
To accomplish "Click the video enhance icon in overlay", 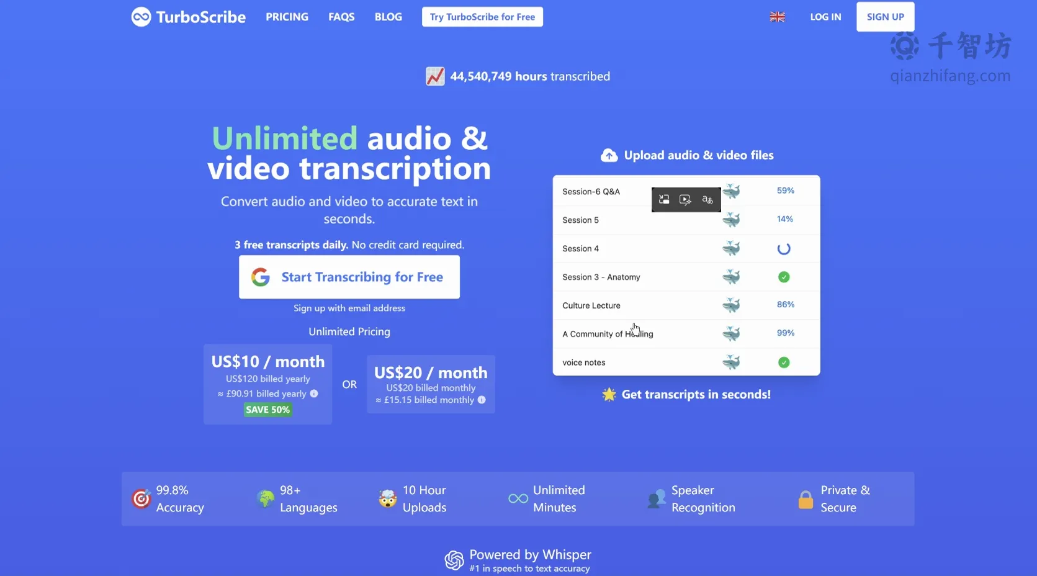I will (x=685, y=199).
